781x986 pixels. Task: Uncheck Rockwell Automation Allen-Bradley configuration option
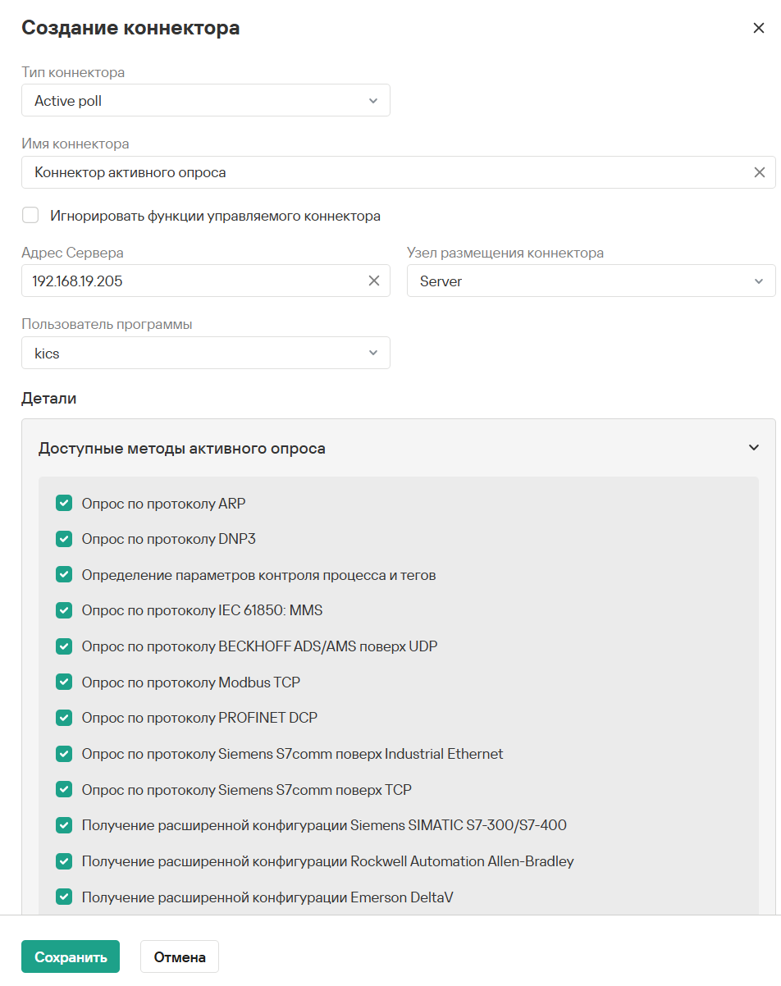[64, 861]
